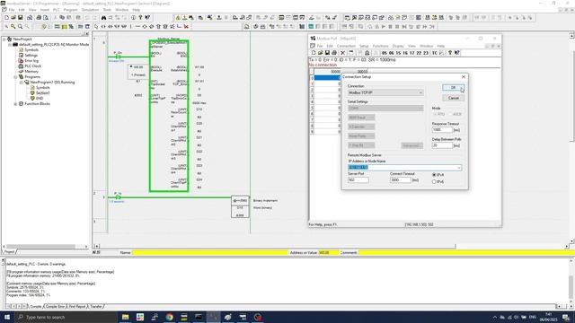Screen dimensions: 575x323
Task: Click function code 16 in Modbus Poll toolbar
Action: click(x=405, y=53)
